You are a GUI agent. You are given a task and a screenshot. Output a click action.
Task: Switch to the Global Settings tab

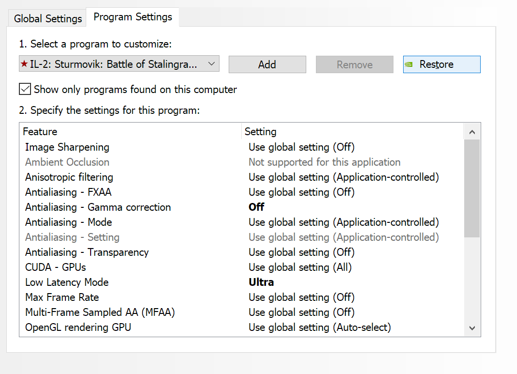click(47, 19)
